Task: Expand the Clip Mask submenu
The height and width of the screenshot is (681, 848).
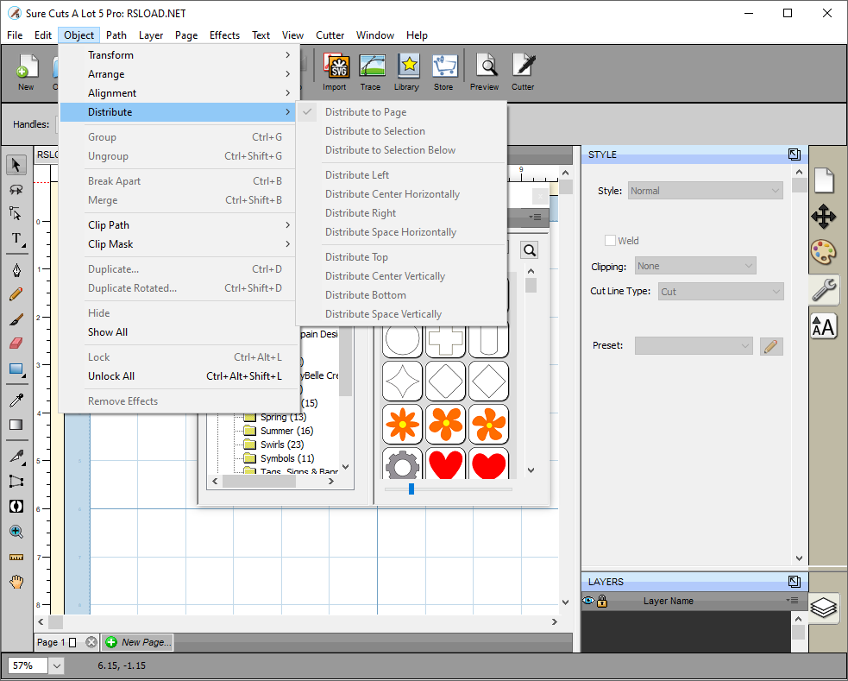Action: click(x=178, y=244)
